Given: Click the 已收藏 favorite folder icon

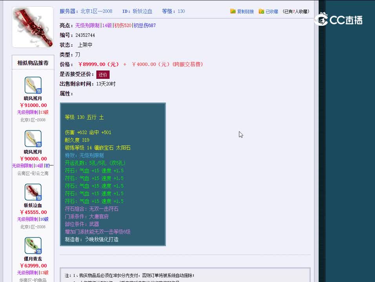Looking at the screenshot, I should pyautogui.click(x=261, y=11).
